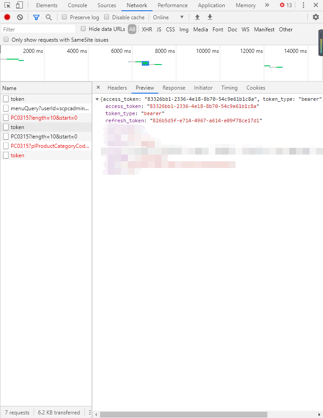Click the refresh_token value in preview

206,121
